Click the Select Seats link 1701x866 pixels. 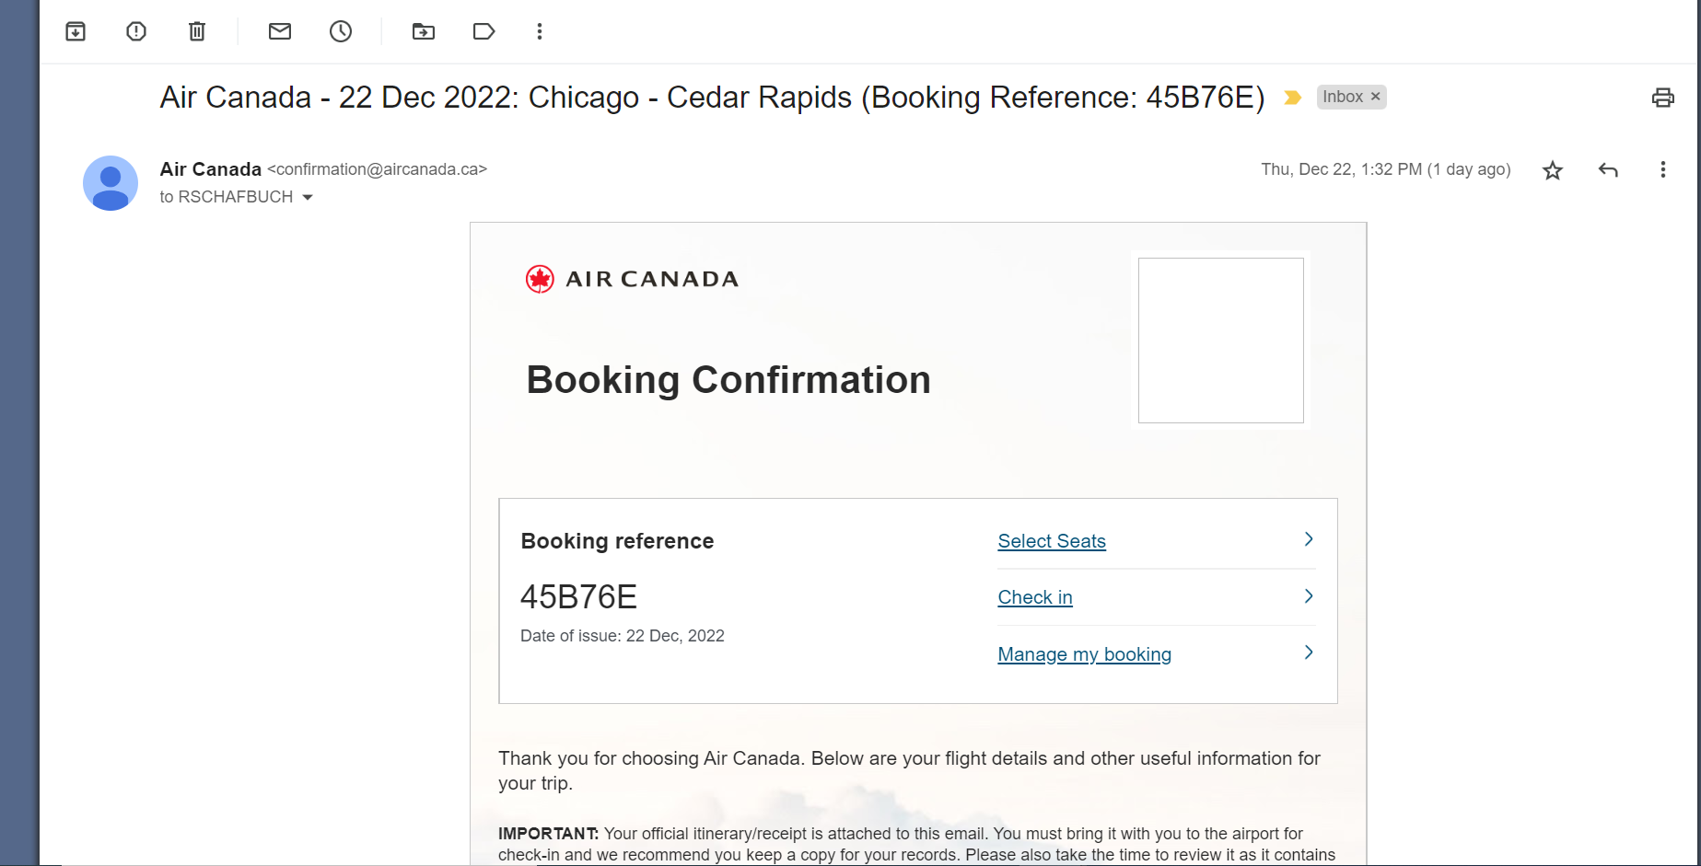tap(1052, 541)
